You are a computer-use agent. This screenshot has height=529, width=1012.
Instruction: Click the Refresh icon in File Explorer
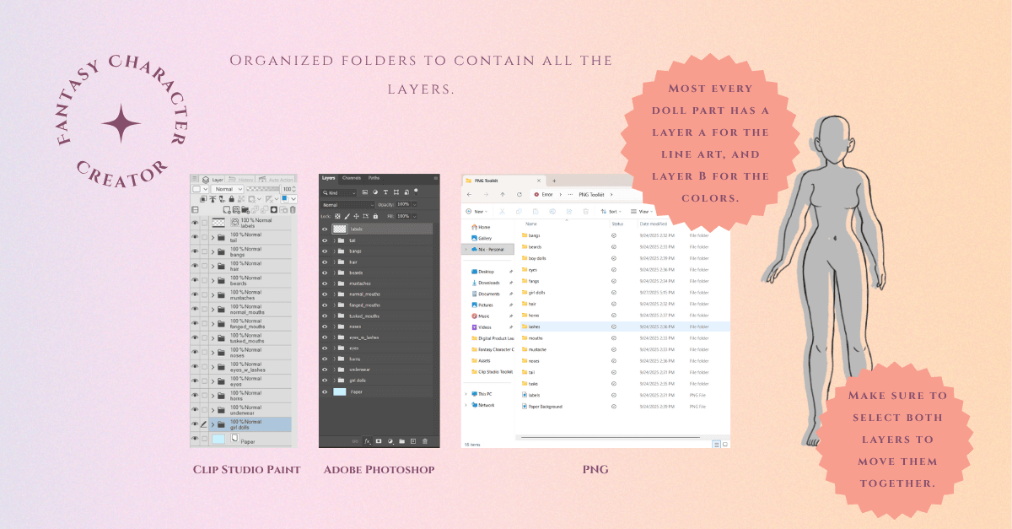point(521,194)
